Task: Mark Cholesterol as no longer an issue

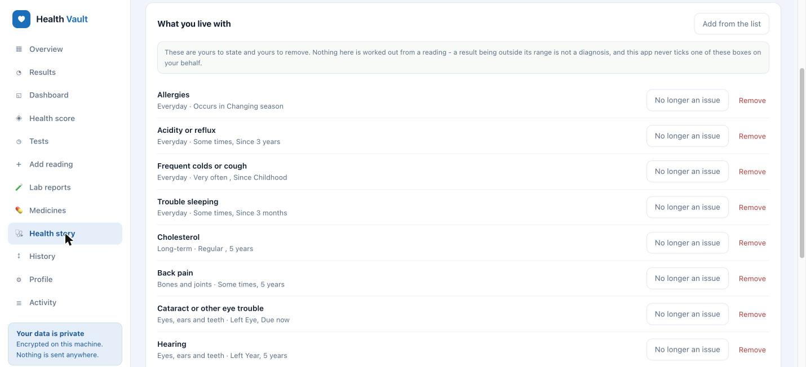Action: tap(687, 243)
